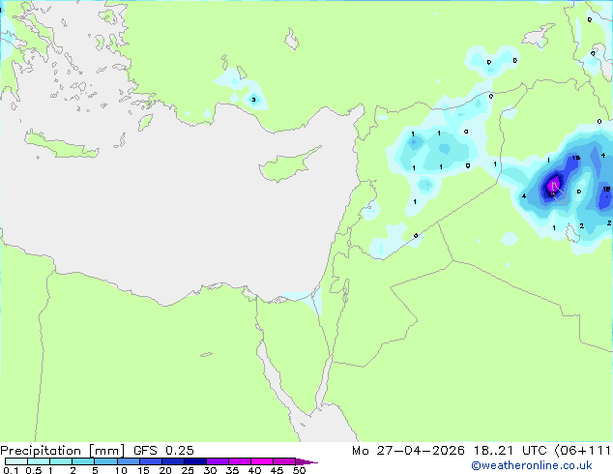613x474 pixels.
Task: Click the island of Crete on map
Action: pos(62,145)
